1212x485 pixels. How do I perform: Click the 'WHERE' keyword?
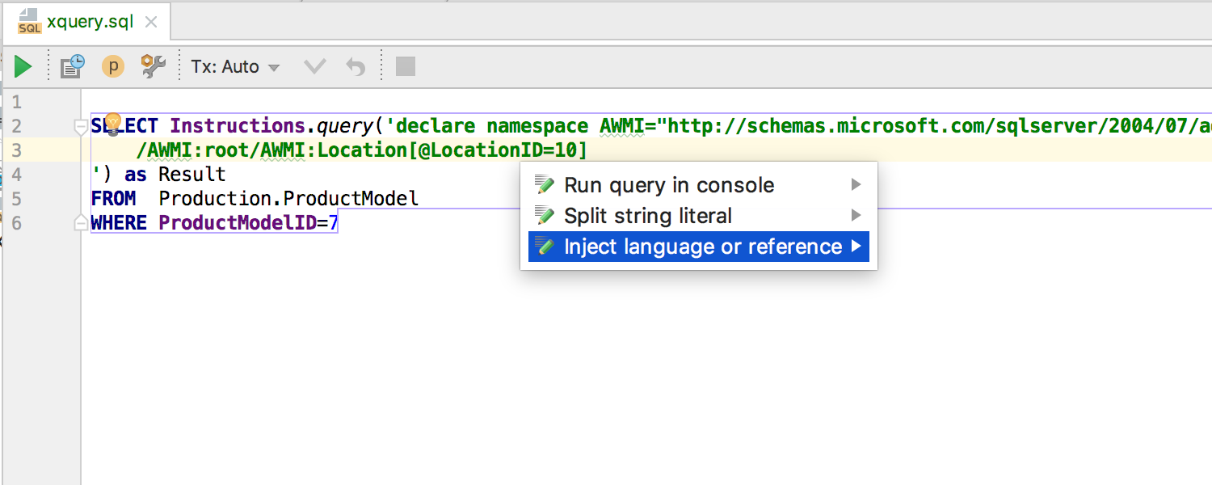(119, 223)
